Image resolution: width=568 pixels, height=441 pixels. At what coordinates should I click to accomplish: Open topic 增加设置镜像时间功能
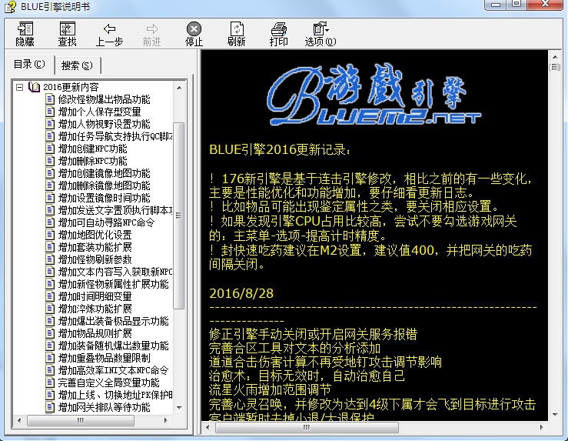104,198
